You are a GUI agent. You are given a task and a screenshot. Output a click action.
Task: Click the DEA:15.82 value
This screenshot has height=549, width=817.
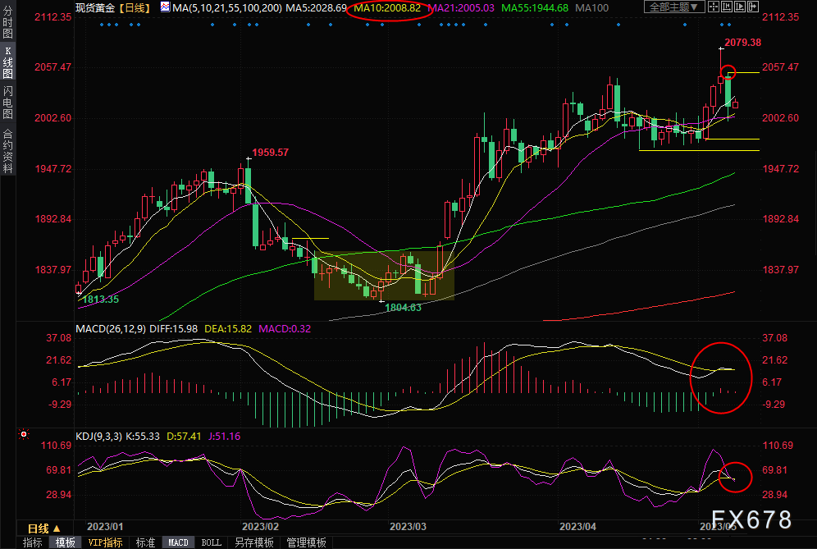[x=228, y=329]
